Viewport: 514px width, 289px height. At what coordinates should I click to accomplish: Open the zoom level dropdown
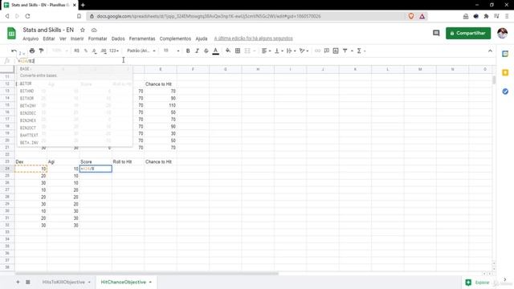(59, 51)
